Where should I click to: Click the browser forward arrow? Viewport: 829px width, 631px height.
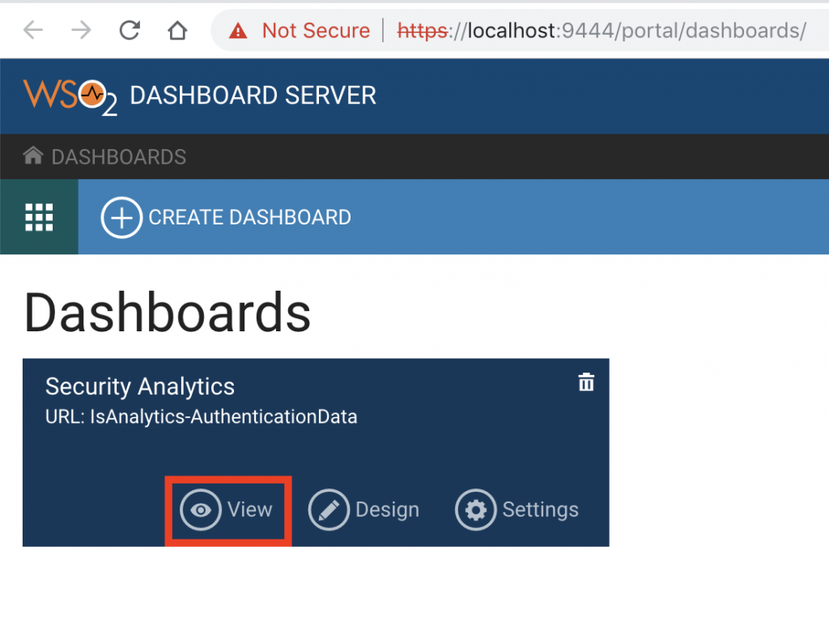[81, 31]
